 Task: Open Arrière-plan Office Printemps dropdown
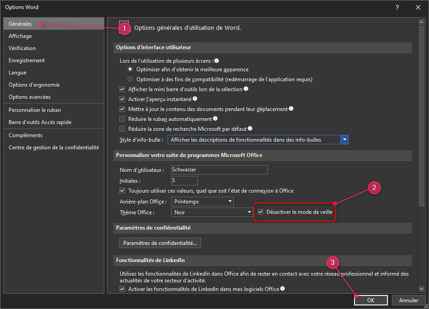pos(202,201)
